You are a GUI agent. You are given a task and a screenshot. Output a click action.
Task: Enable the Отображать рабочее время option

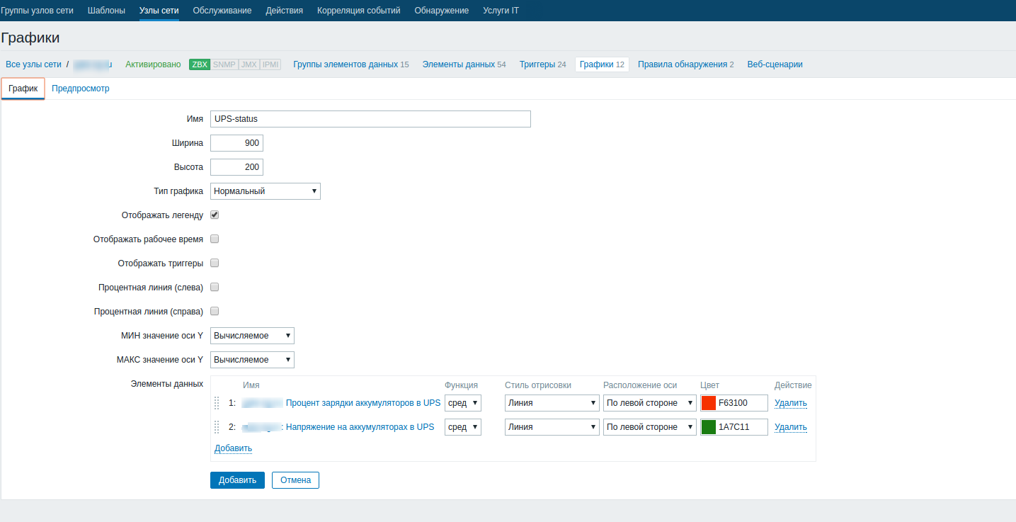click(214, 239)
